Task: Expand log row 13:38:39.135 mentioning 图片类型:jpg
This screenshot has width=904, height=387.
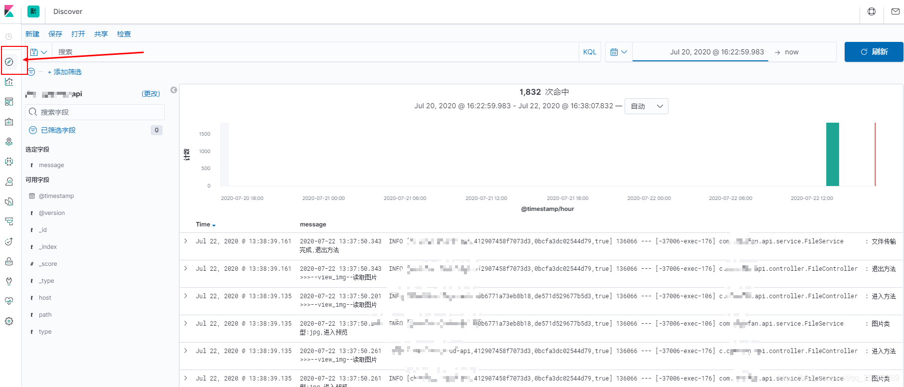Action: coord(186,323)
